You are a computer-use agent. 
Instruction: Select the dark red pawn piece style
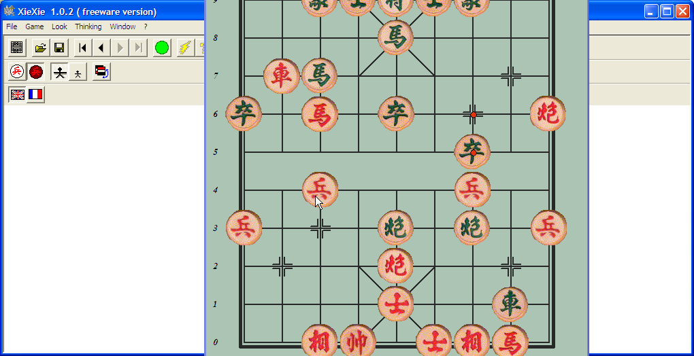tap(36, 71)
